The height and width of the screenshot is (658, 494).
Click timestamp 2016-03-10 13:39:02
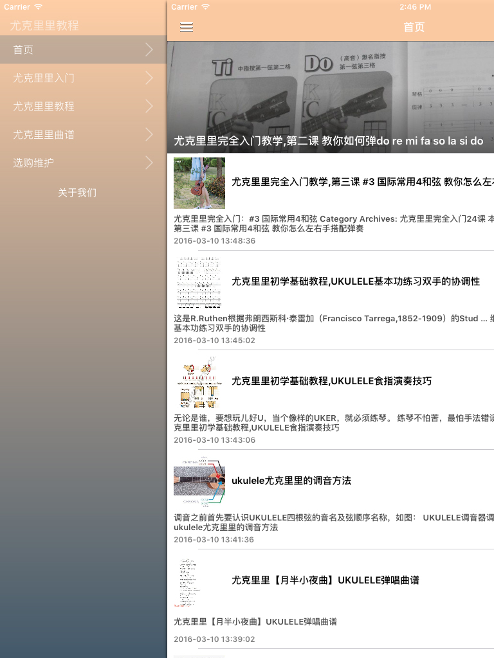click(215, 639)
